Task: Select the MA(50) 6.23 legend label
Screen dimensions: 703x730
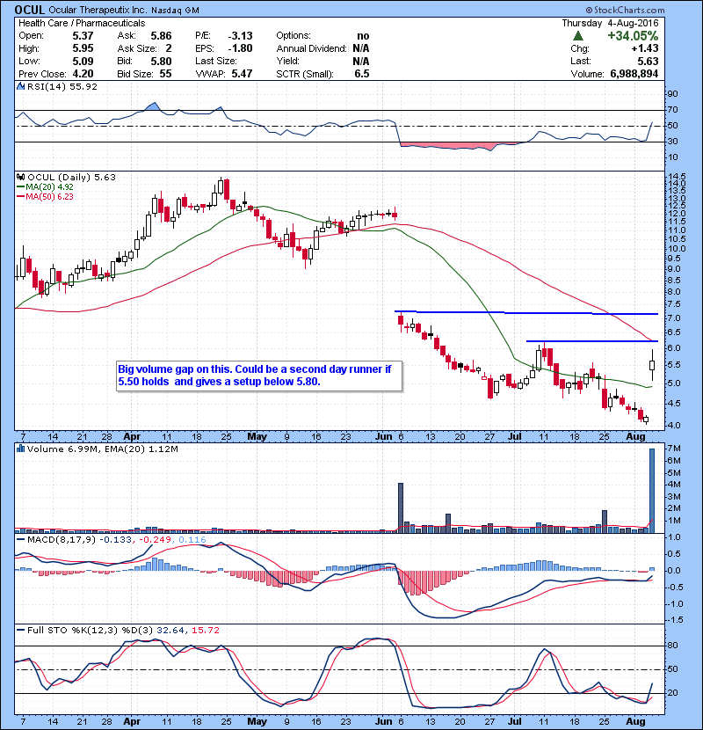Action: pos(49,196)
